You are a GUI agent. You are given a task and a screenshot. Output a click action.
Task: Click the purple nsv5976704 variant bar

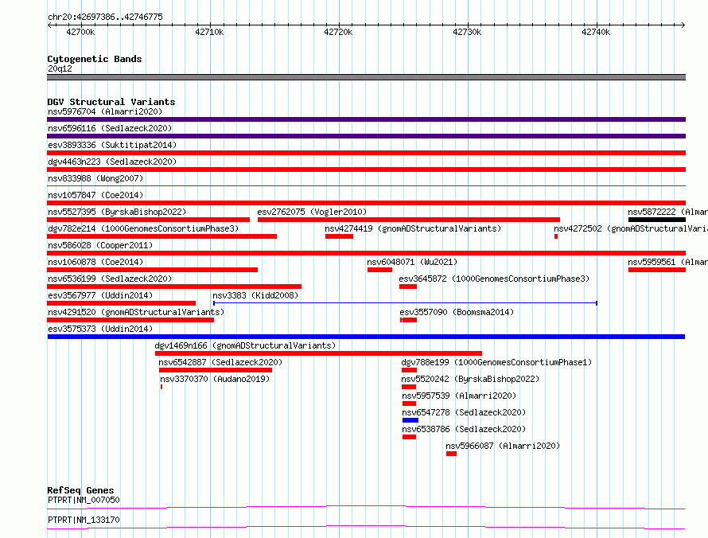tap(366, 119)
